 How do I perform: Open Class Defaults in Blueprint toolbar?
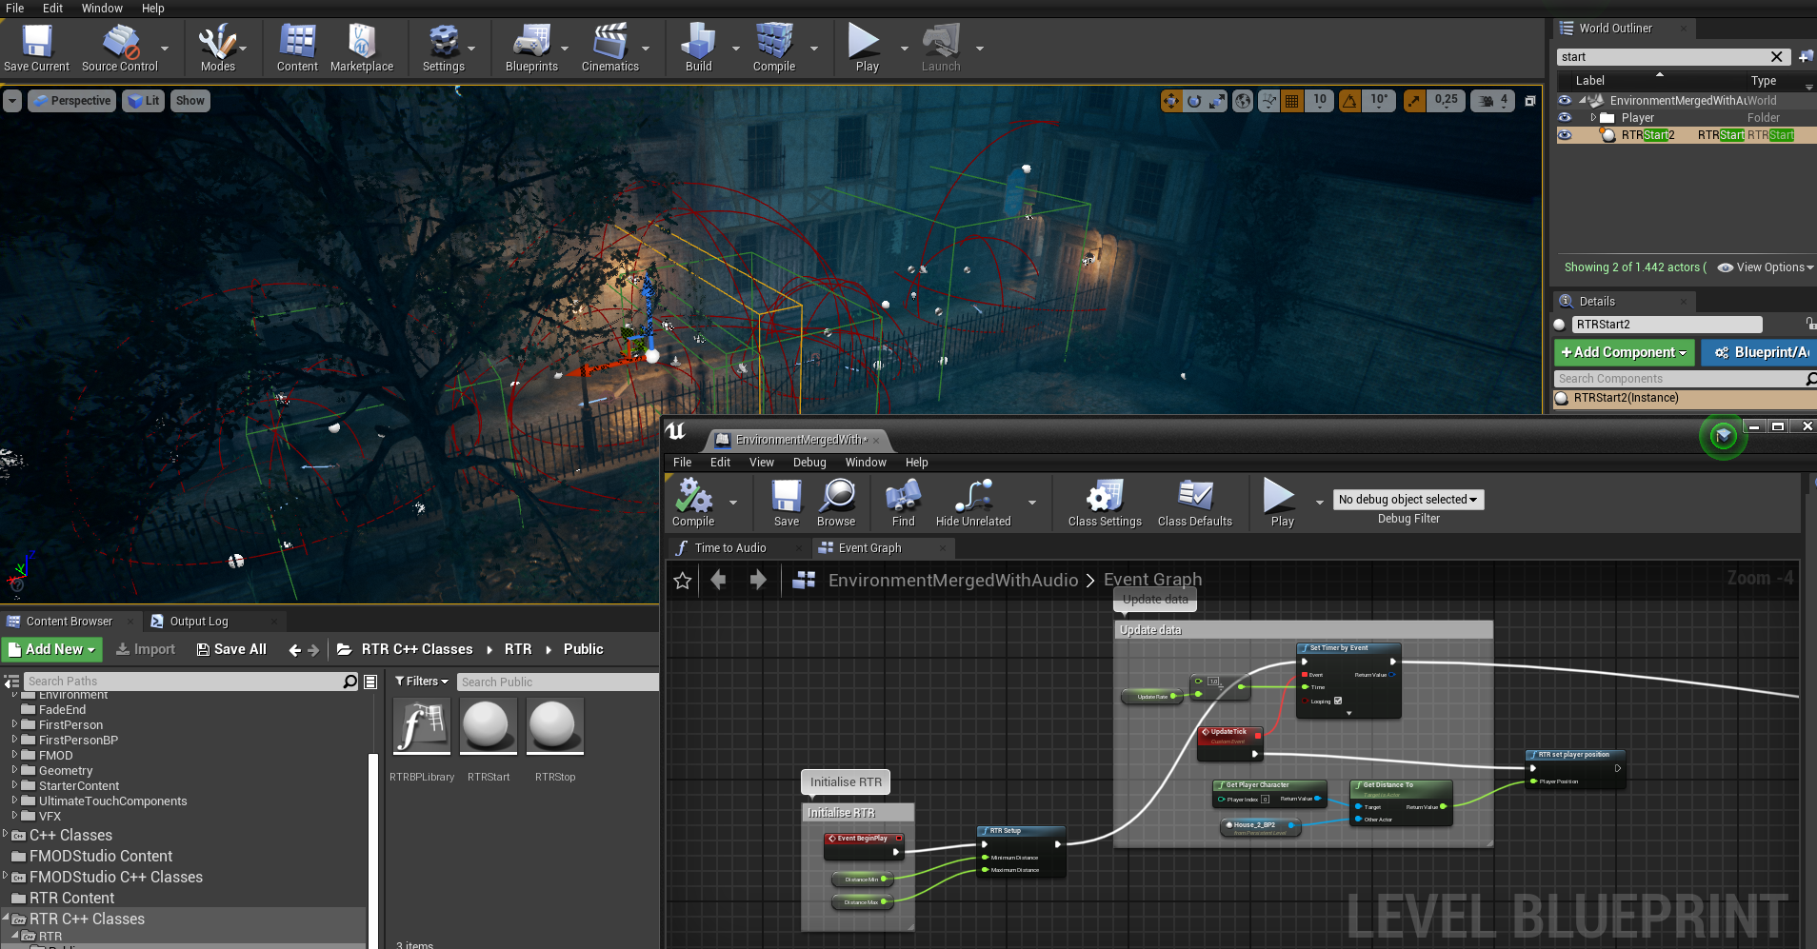pyautogui.click(x=1195, y=503)
